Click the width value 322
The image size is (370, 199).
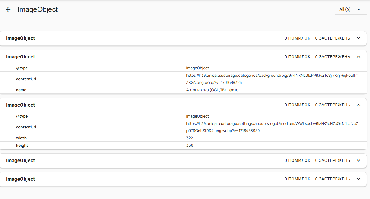tap(189, 138)
